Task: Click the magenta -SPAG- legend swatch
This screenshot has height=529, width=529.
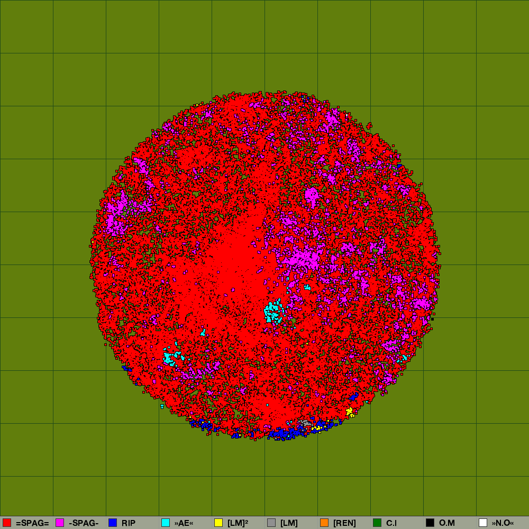Action: pyautogui.click(x=60, y=523)
